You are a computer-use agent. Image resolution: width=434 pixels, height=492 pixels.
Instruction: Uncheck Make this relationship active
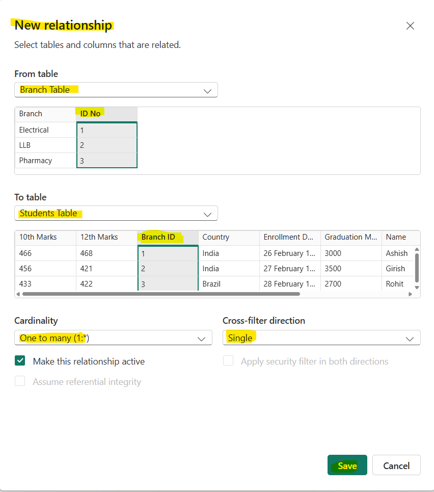coord(20,361)
